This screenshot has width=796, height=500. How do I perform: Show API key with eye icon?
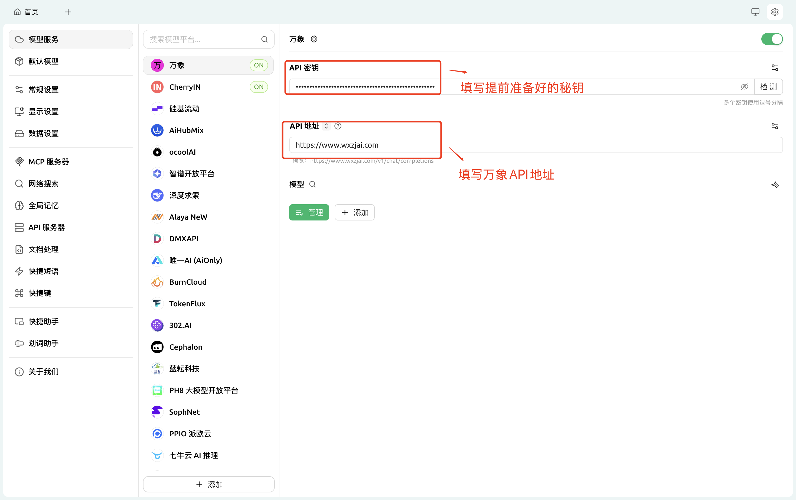coord(745,87)
